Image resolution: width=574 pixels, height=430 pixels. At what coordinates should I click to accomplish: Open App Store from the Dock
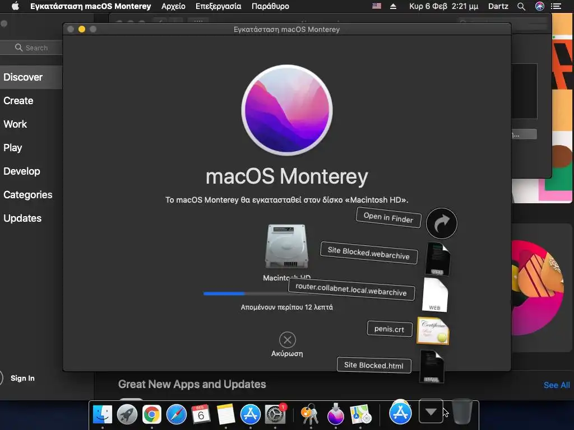[251, 415]
